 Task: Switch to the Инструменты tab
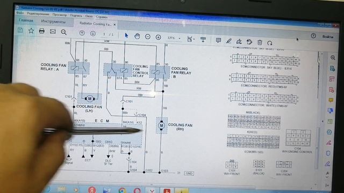(x=53, y=21)
